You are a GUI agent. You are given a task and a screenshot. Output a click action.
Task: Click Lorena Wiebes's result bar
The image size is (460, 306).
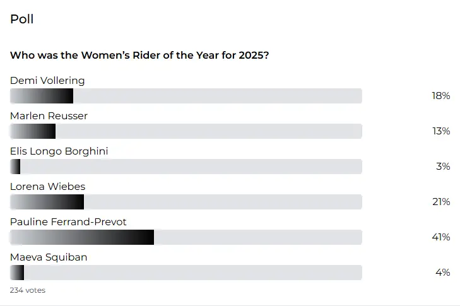pos(186,202)
